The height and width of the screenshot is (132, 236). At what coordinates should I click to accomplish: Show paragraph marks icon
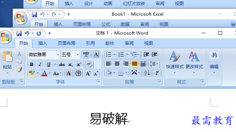(x=157, y=73)
